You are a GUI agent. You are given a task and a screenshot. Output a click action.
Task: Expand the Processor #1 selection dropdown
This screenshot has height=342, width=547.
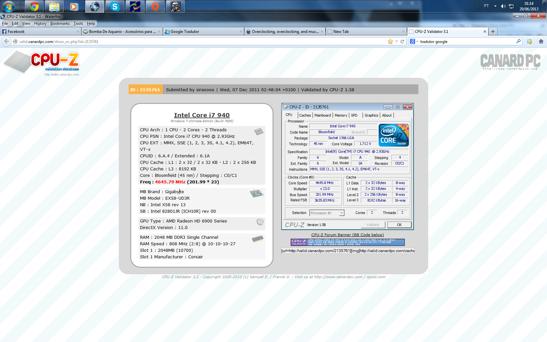pyautogui.click(x=342, y=213)
